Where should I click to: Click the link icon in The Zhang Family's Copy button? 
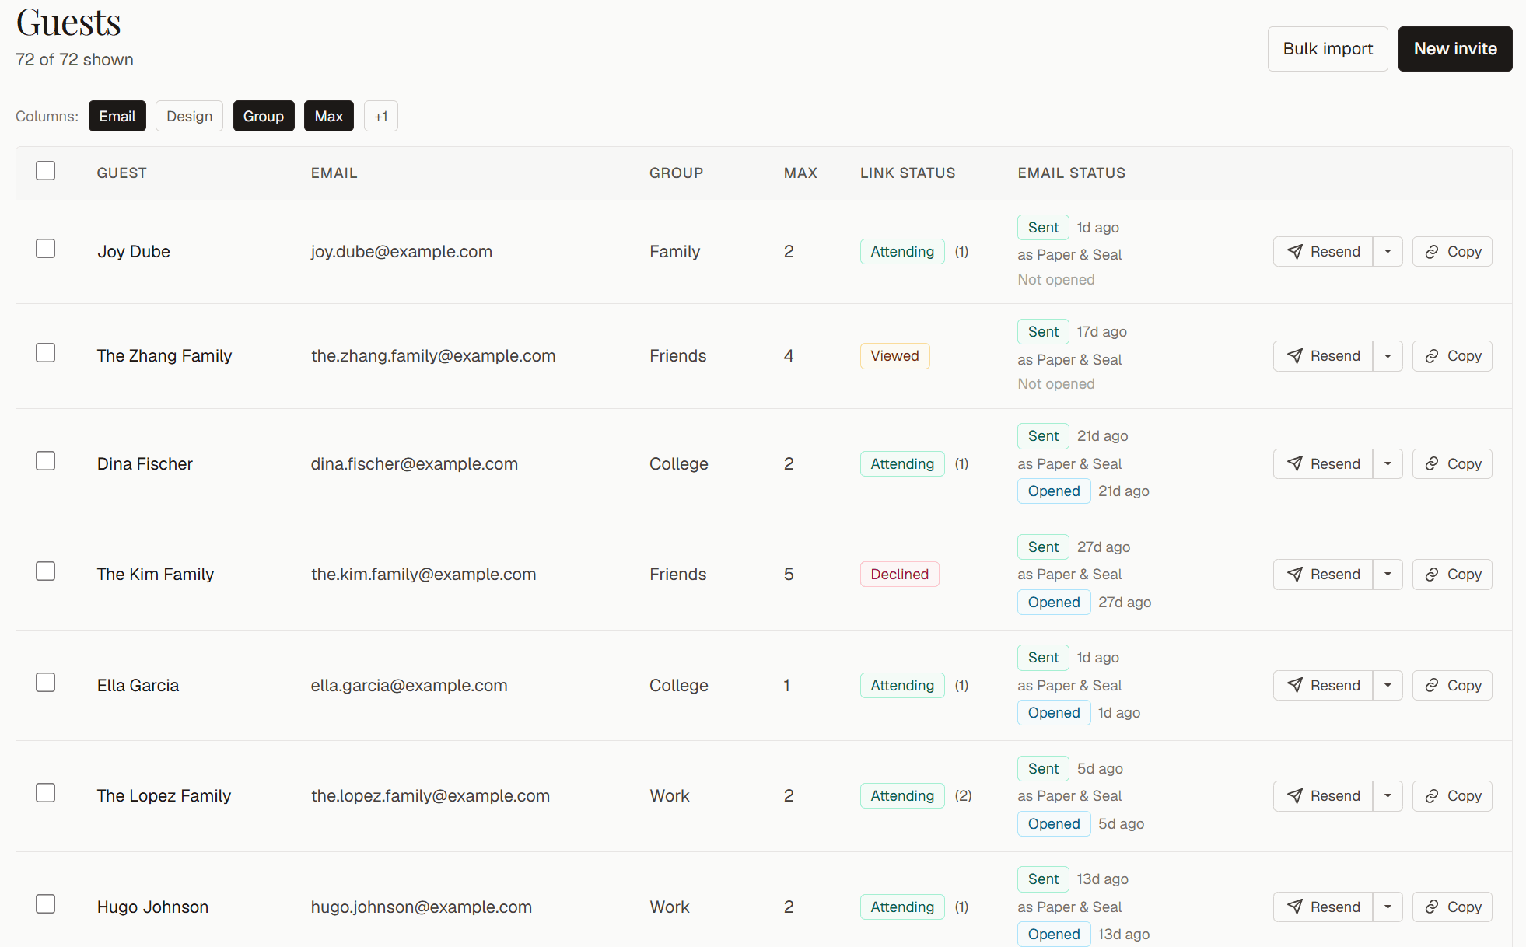click(x=1432, y=356)
